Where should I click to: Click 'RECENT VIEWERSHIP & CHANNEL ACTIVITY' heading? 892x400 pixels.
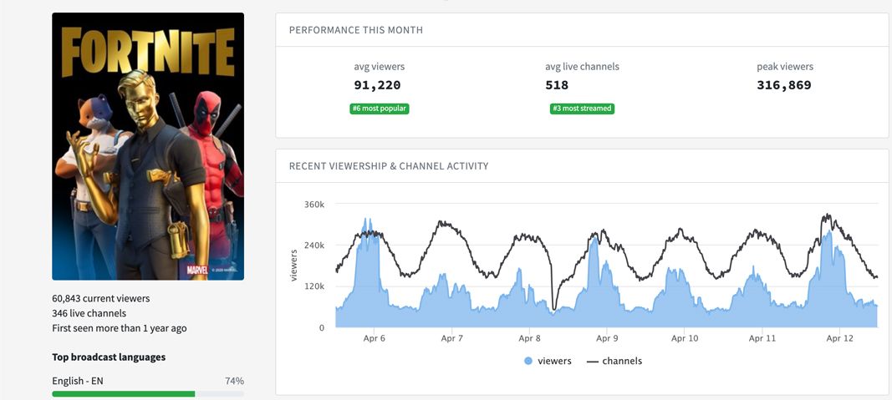(389, 166)
